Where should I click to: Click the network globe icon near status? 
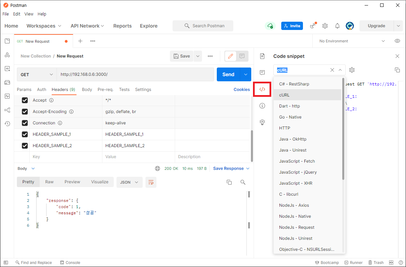158,168
